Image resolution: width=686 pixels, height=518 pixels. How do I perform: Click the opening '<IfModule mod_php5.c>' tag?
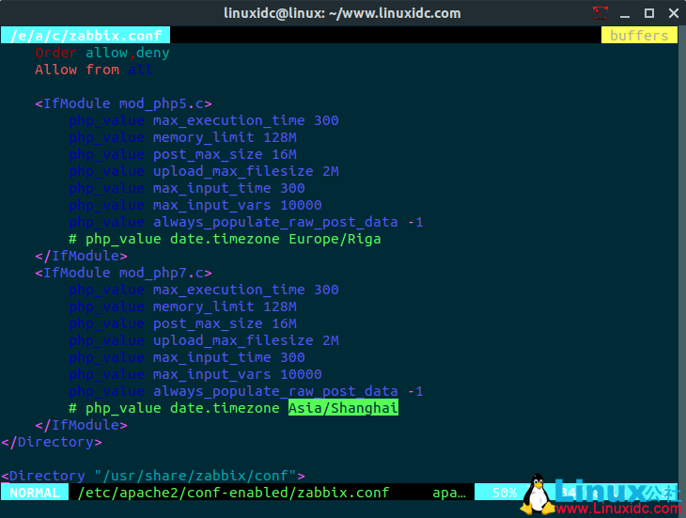(x=123, y=103)
